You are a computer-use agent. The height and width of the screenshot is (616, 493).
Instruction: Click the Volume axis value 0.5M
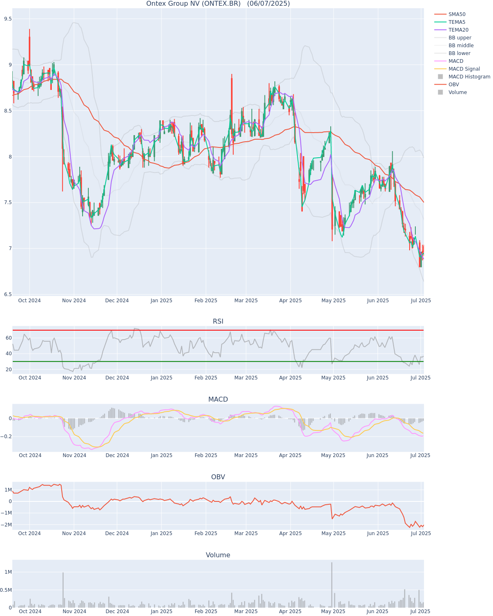(6, 590)
